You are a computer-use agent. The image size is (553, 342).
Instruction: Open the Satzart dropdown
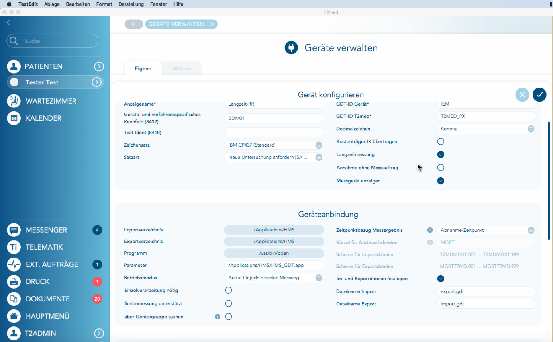coord(274,157)
